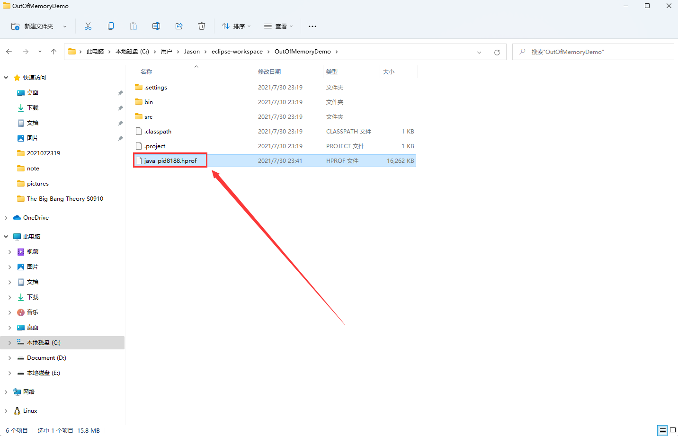
Task: Expand the OneDrive tree node
Action: coord(6,218)
